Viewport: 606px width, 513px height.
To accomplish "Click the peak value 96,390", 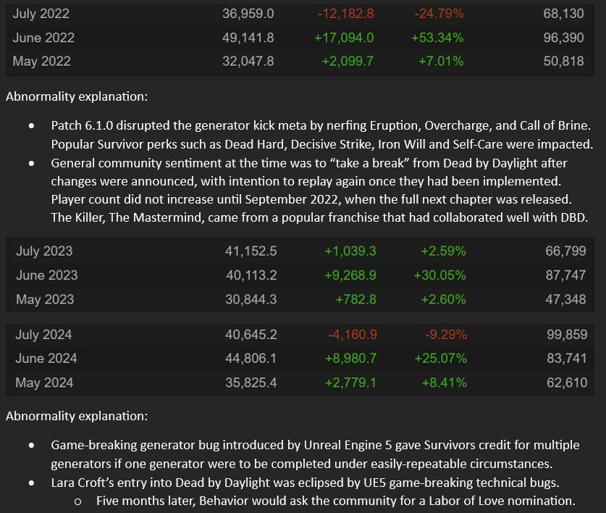I will click(x=563, y=38).
